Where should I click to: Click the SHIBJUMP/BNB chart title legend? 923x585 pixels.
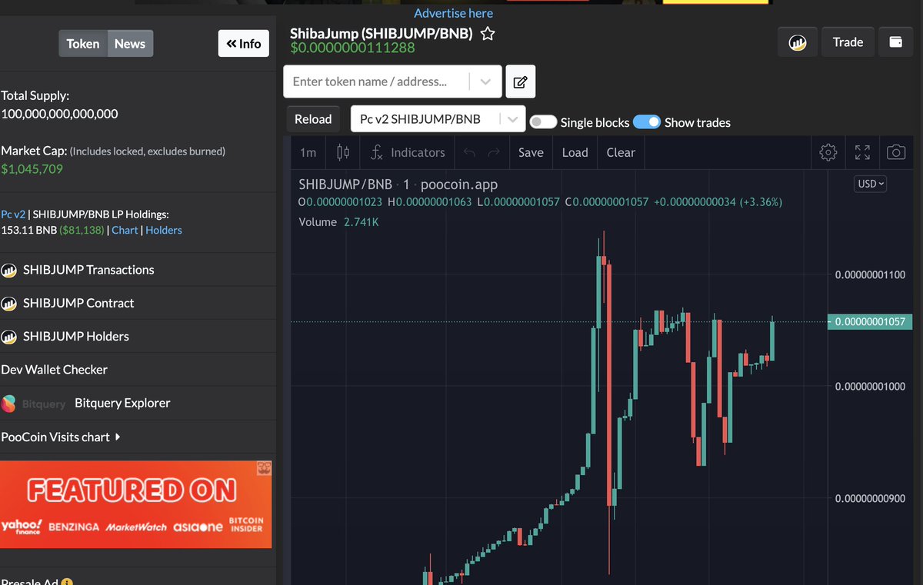(x=398, y=184)
